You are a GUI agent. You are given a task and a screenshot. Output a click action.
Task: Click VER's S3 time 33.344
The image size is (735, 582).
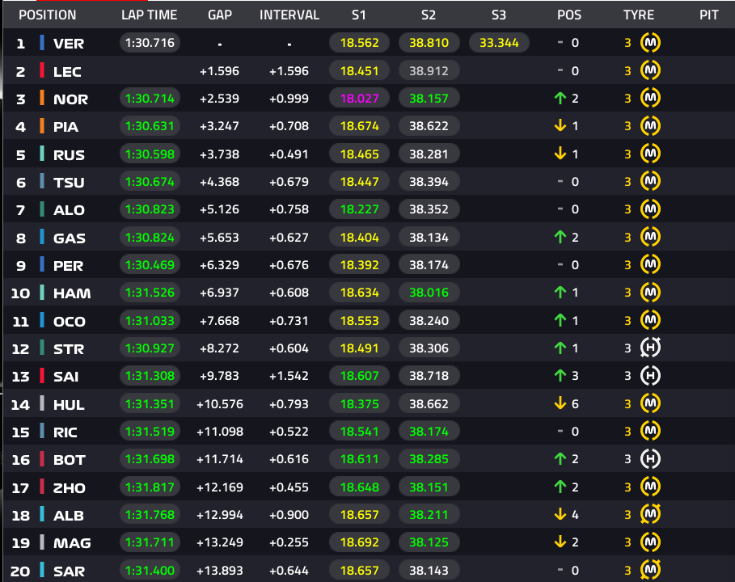(499, 43)
